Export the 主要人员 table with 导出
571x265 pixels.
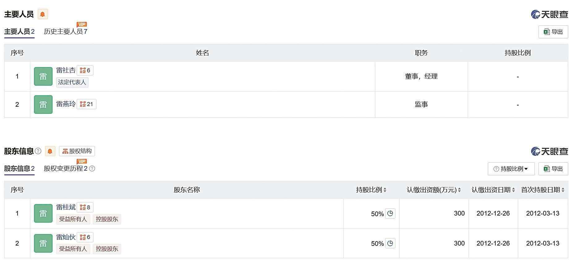(553, 32)
